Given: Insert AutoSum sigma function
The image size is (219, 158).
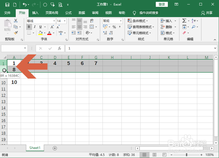Looking at the screenshot, I should (184, 21).
